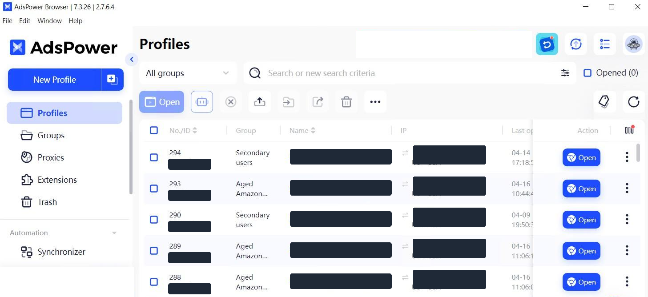Click Open button for profile 289
The image size is (648, 297).
pyautogui.click(x=581, y=251)
